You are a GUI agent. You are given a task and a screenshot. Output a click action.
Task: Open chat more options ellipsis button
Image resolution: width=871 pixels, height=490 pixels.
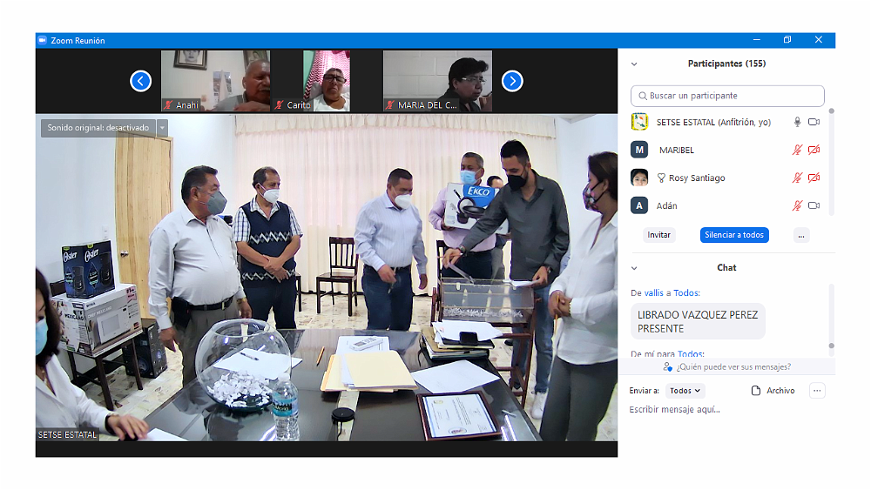tap(817, 391)
